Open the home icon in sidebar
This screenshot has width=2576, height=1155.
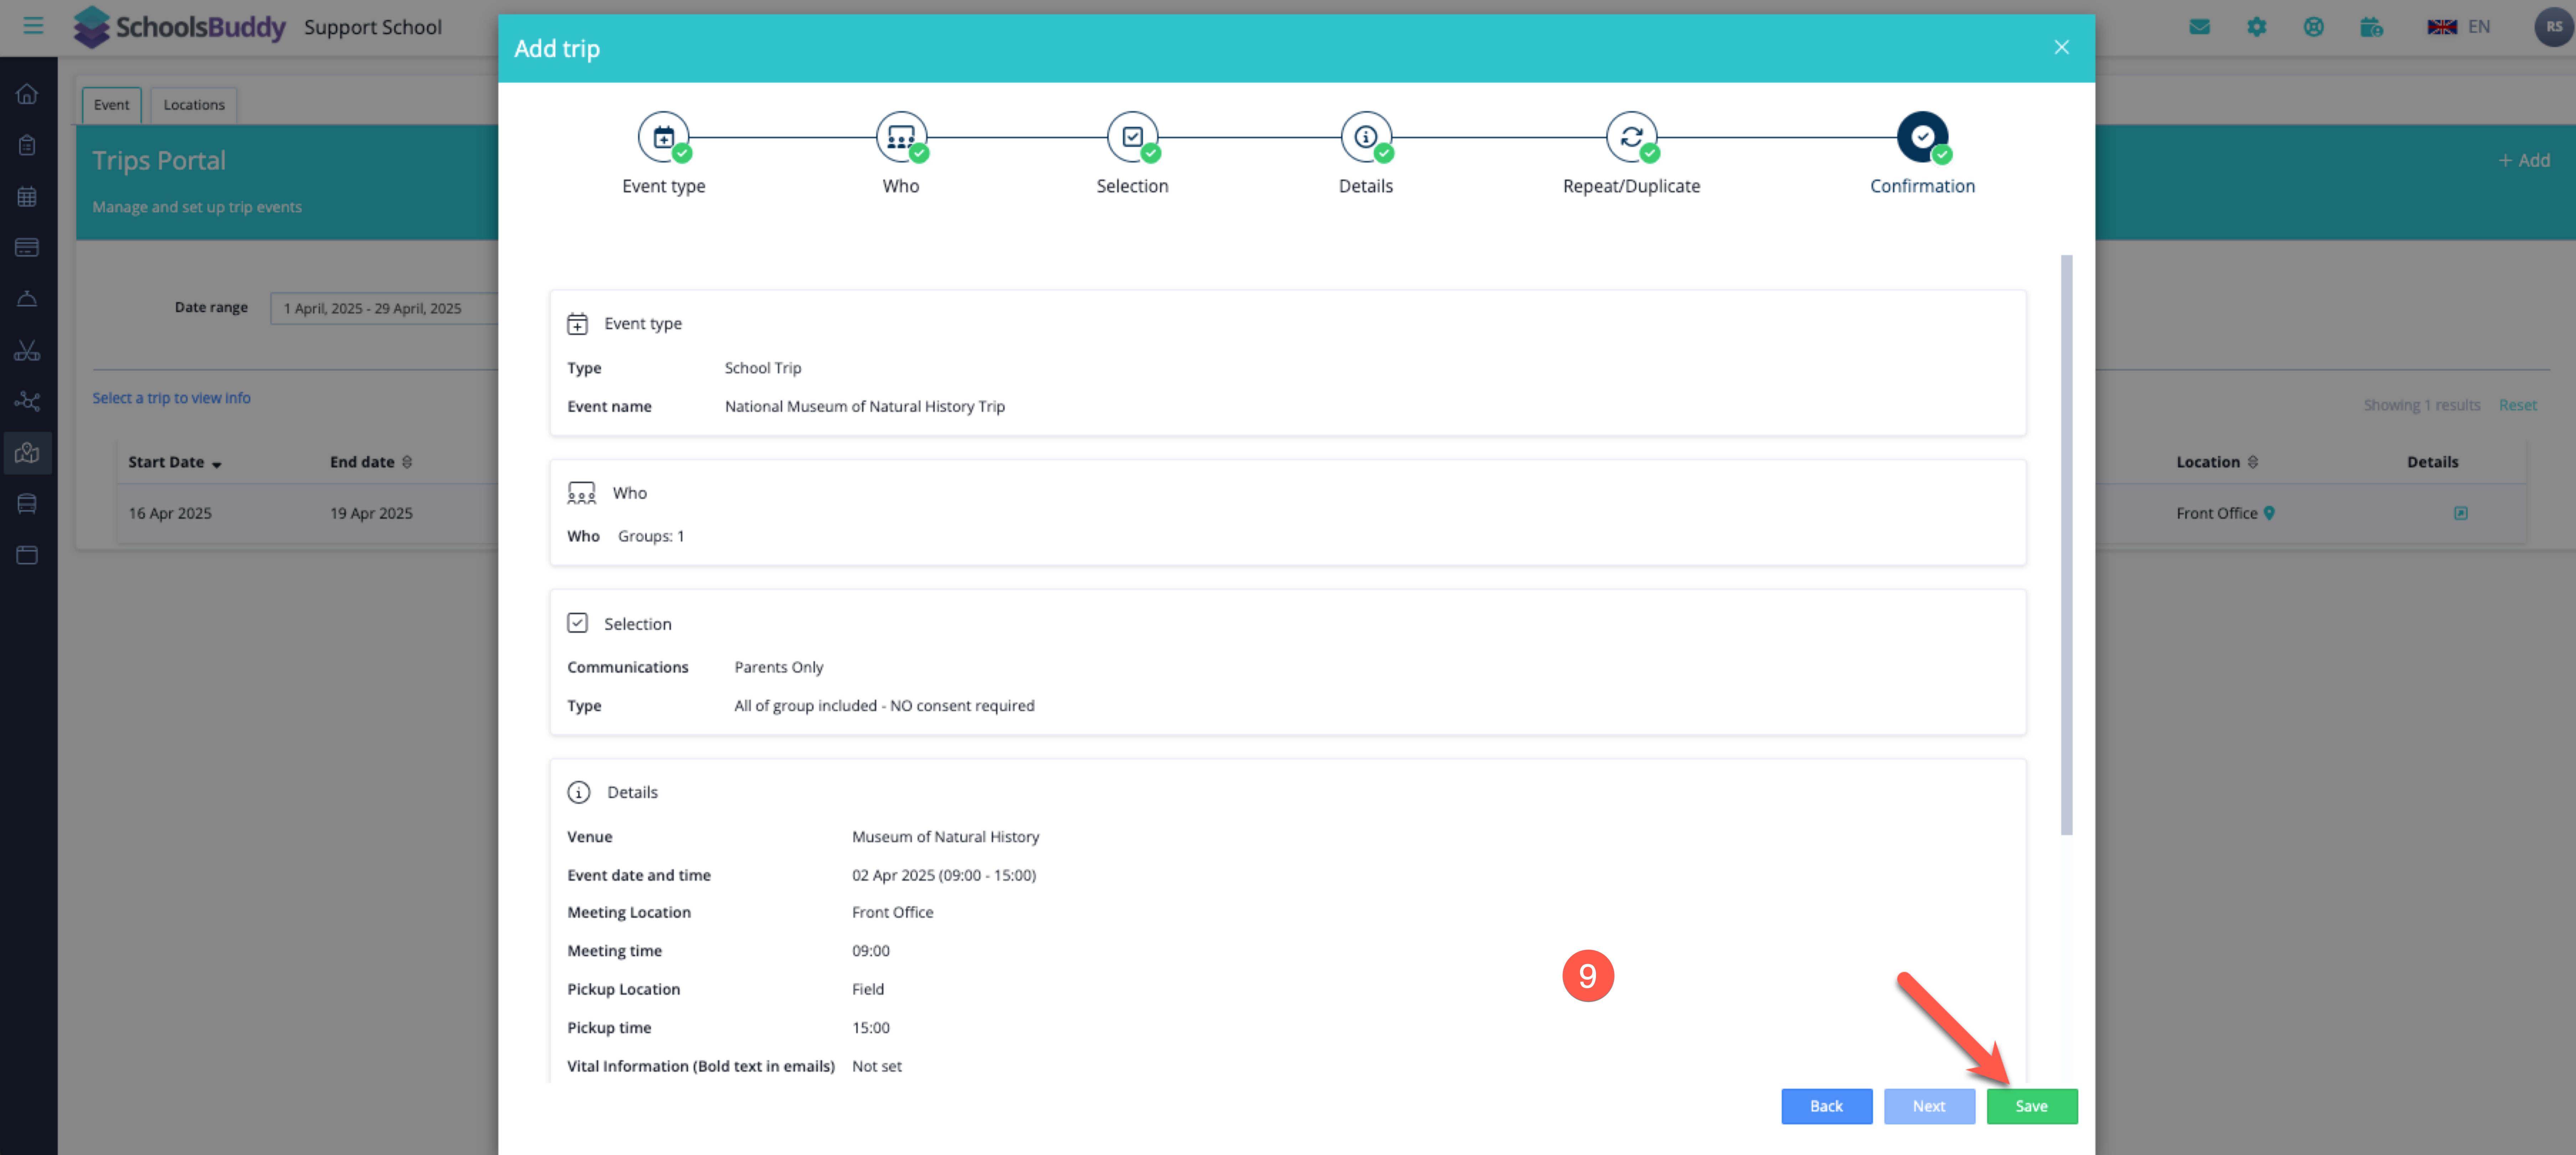point(27,94)
